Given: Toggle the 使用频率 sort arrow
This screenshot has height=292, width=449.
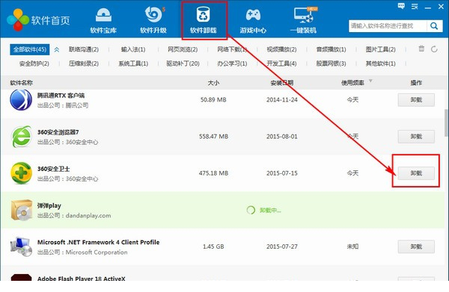Looking at the screenshot, I should click(x=370, y=81).
